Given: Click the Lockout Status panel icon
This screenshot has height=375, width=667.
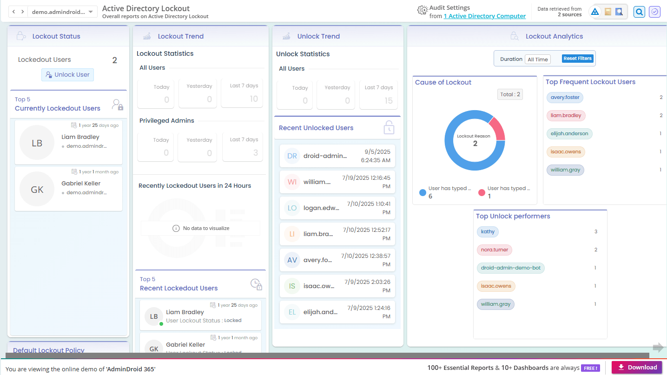Looking at the screenshot, I should 21,36.
